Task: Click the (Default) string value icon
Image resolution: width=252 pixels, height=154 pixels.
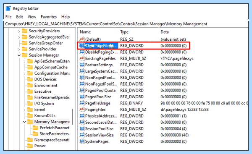Action: point(81,39)
